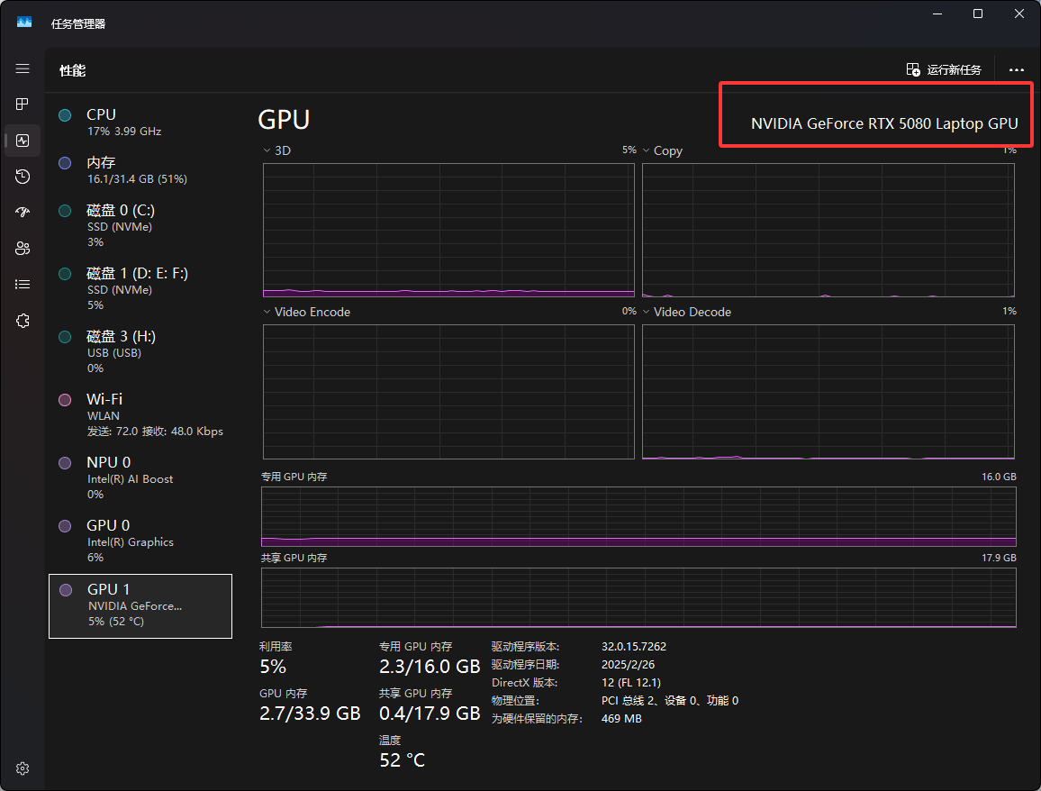The image size is (1041, 791).
Task: Click DirectX version 12 (FL 12.1)
Action: pos(631,682)
